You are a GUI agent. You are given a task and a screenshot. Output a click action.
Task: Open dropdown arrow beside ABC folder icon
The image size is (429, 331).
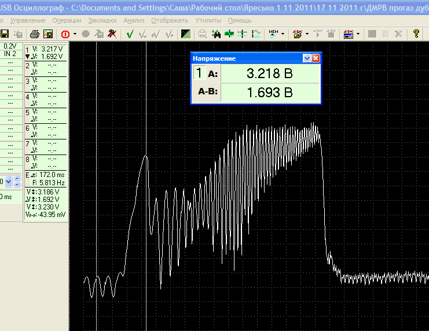click(307, 34)
